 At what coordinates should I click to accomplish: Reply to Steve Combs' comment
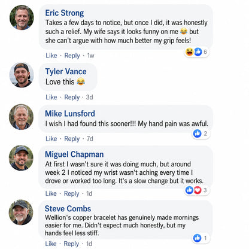[x=71, y=244]
